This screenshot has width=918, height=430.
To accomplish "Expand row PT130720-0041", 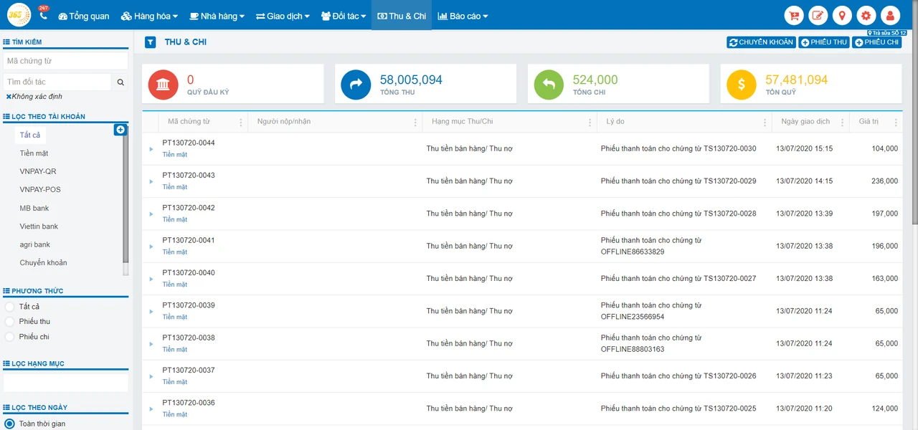I will point(151,247).
